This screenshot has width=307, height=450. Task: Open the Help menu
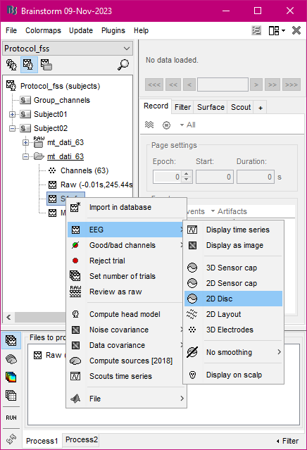pyautogui.click(x=141, y=30)
